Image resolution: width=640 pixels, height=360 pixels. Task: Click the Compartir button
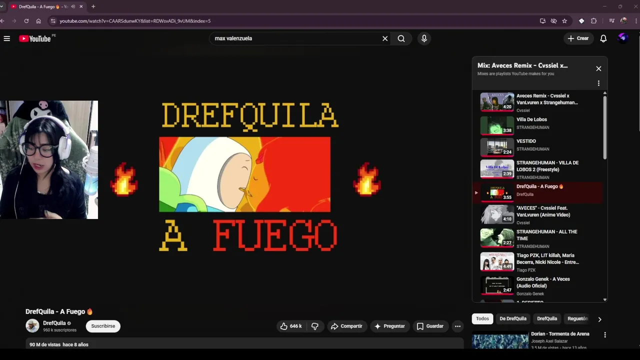click(346, 326)
